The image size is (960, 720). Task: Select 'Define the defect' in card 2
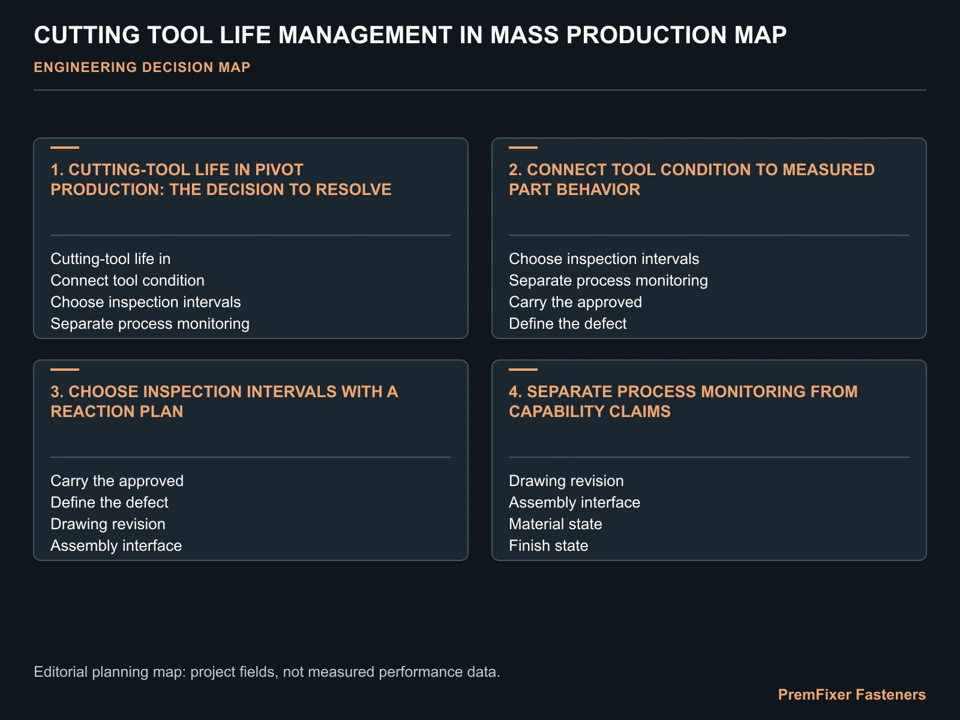coord(568,323)
